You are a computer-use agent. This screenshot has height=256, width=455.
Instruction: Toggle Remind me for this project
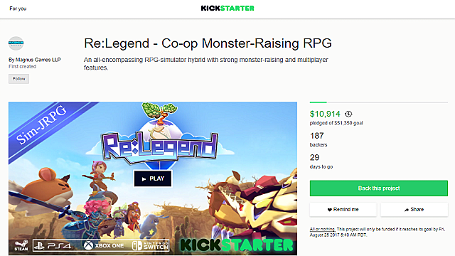343,210
